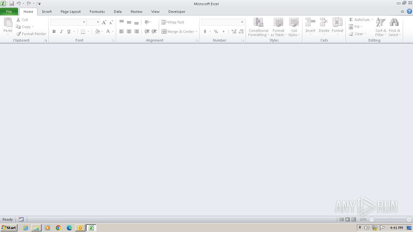Click Insert cells icon
Screen dimensions: 413x232
click(310, 23)
